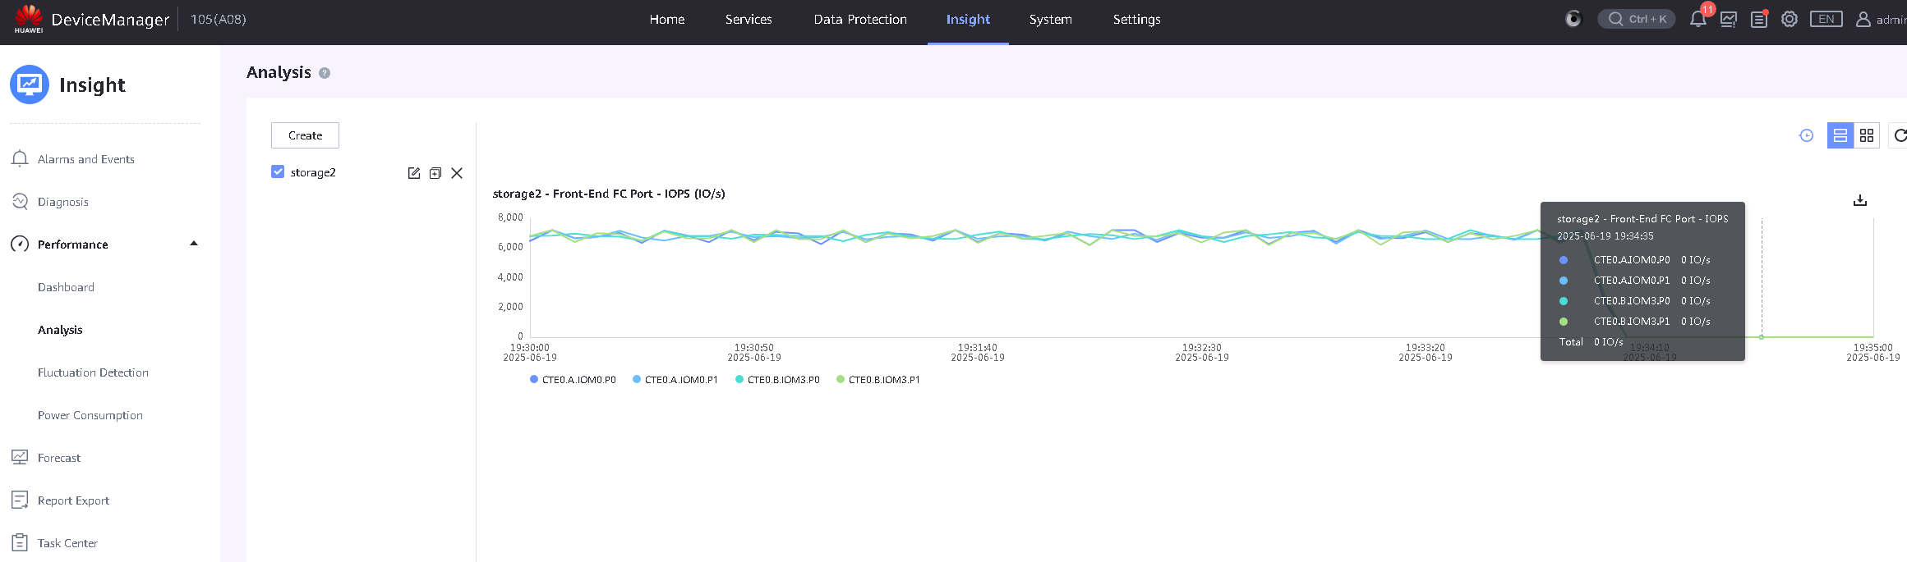Open the Settings tab
Viewport: 1907px width, 562px height.
(1136, 19)
